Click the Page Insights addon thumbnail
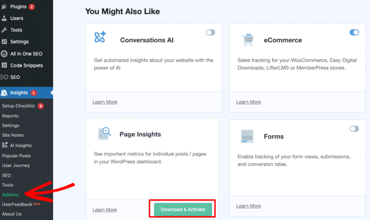 [104, 134]
